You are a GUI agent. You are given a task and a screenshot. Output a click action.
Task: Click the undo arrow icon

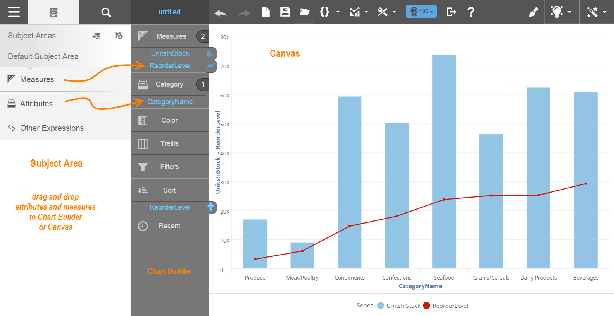[221, 13]
